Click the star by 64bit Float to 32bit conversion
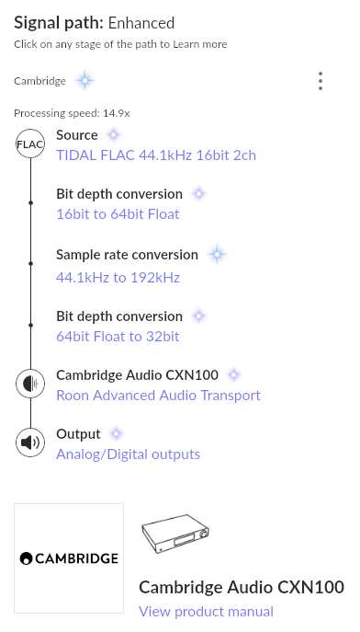The image size is (360, 632). click(x=198, y=316)
